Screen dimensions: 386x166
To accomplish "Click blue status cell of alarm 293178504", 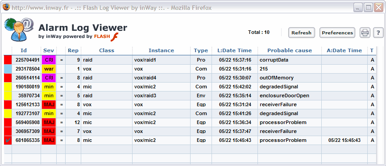I will coord(8,69).
